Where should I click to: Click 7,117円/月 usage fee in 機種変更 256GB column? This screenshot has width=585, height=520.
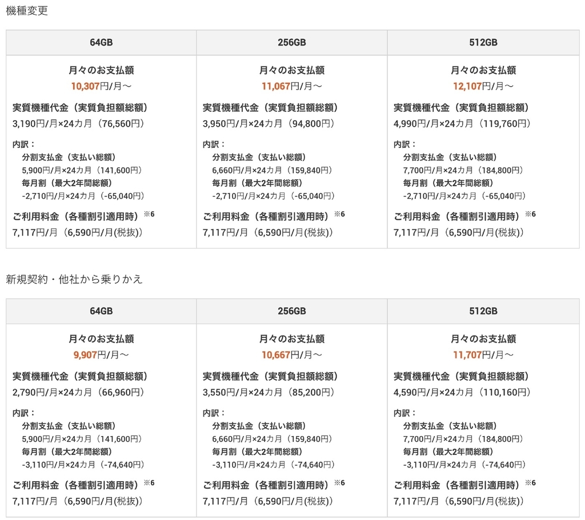[x=268, y=233]
